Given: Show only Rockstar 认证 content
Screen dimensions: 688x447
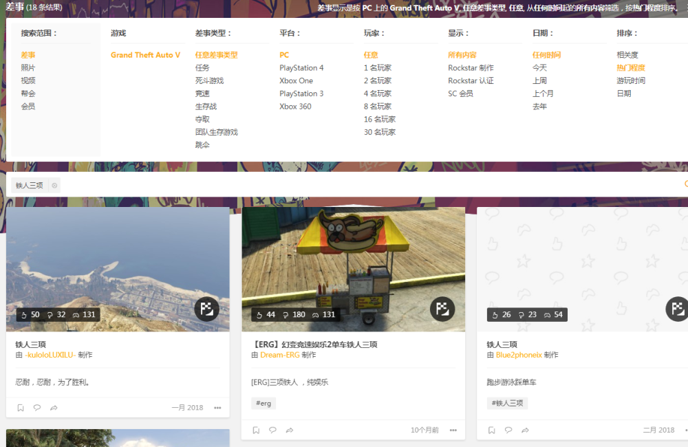Looking at the screenshot, I should (x=471, y=80).
